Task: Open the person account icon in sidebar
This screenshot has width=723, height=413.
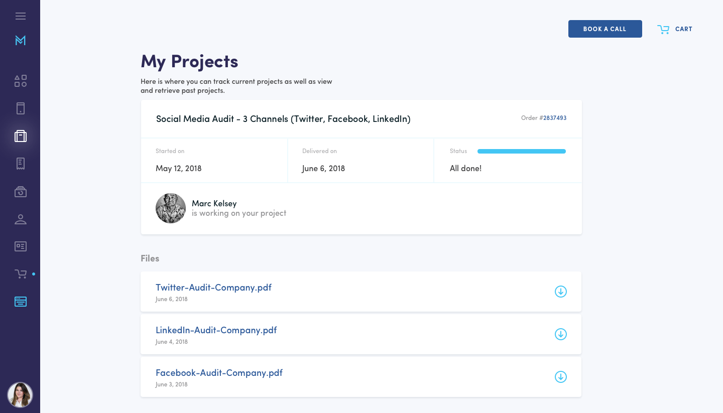Action: pos(21,219)
